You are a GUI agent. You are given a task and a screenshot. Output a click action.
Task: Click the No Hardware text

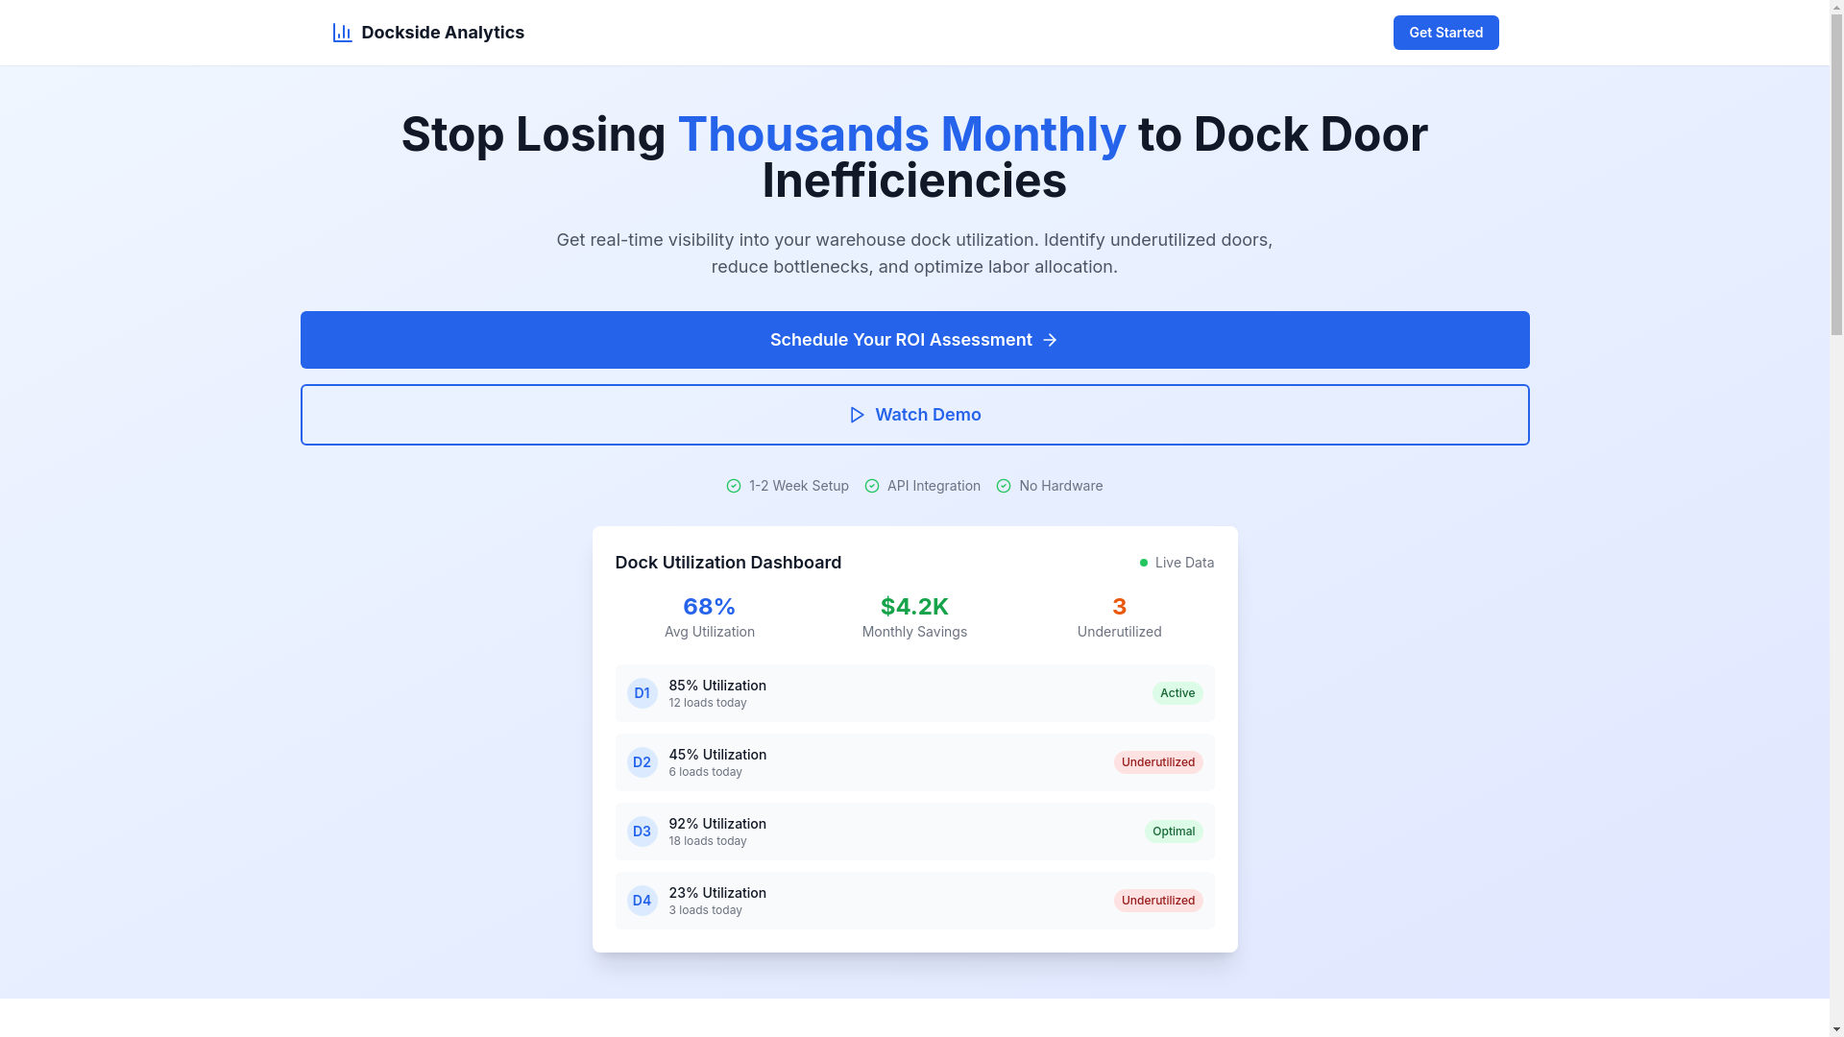1061,486
